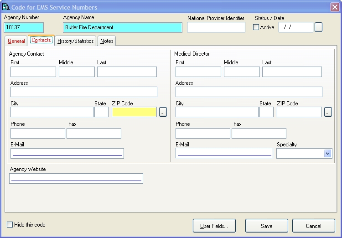
Task: Click Agency Contact Address field
Action: (x=84, y=92)
